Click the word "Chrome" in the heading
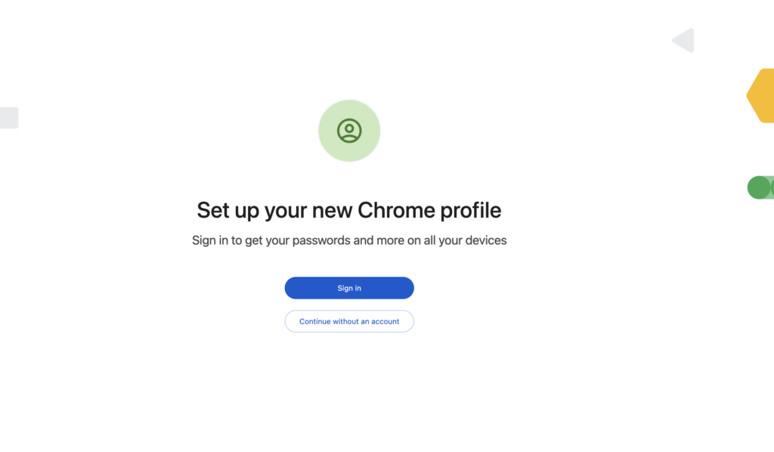Viewport: 774px width, 452px height. [x=395, y=210]
